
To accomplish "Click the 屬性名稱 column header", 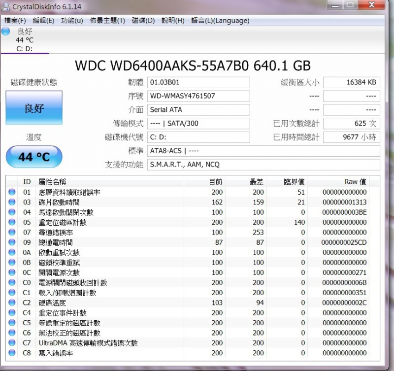I will [110, 182].
